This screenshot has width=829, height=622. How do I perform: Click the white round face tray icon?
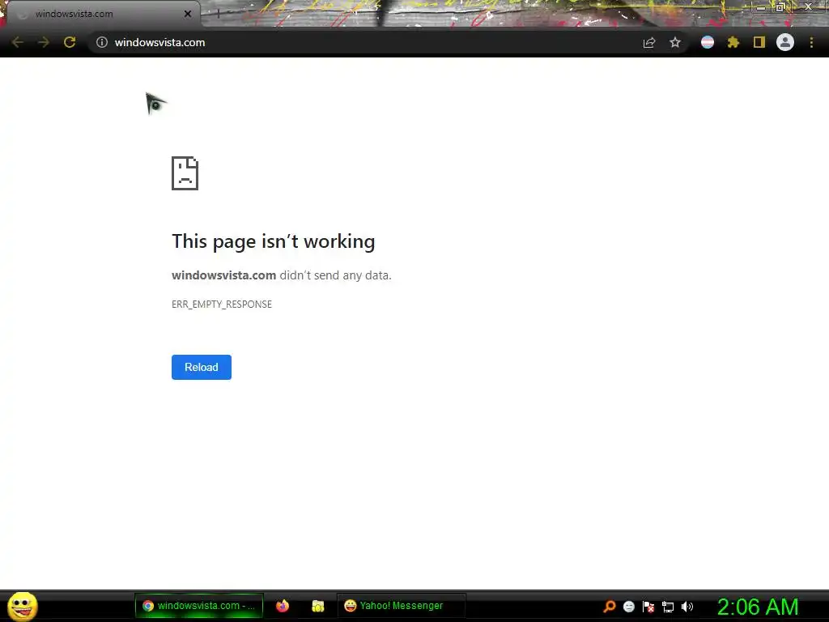[x=628, y=607]
